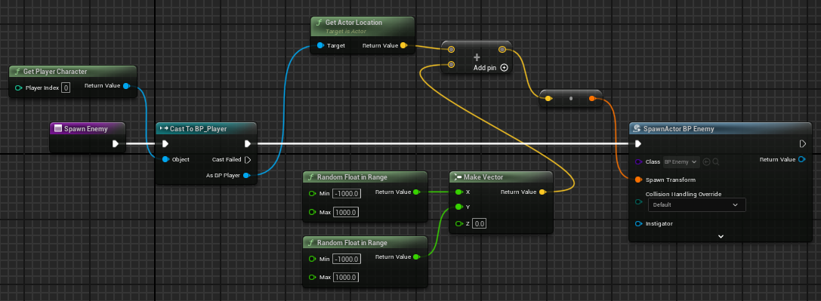Edit Max value of lower Random Float node

coord(345,277)
